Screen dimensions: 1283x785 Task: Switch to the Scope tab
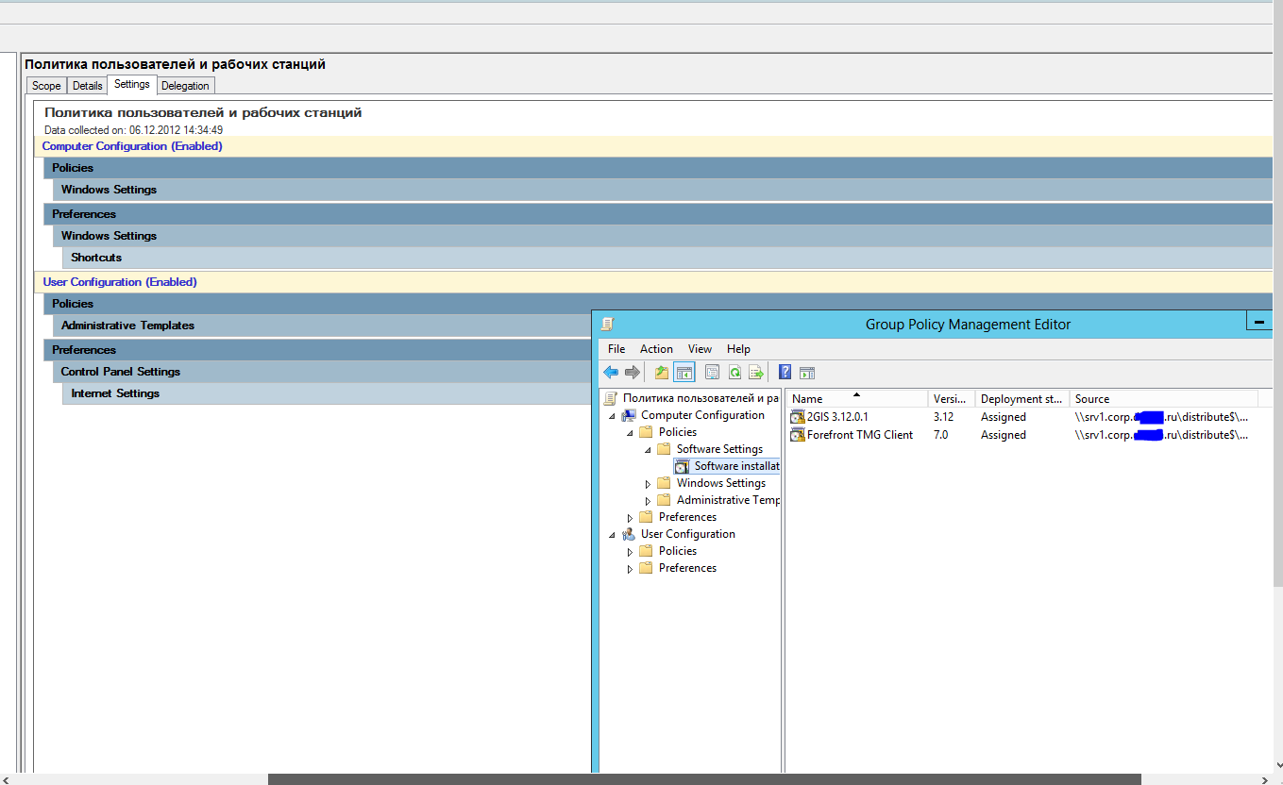point(46,86)
